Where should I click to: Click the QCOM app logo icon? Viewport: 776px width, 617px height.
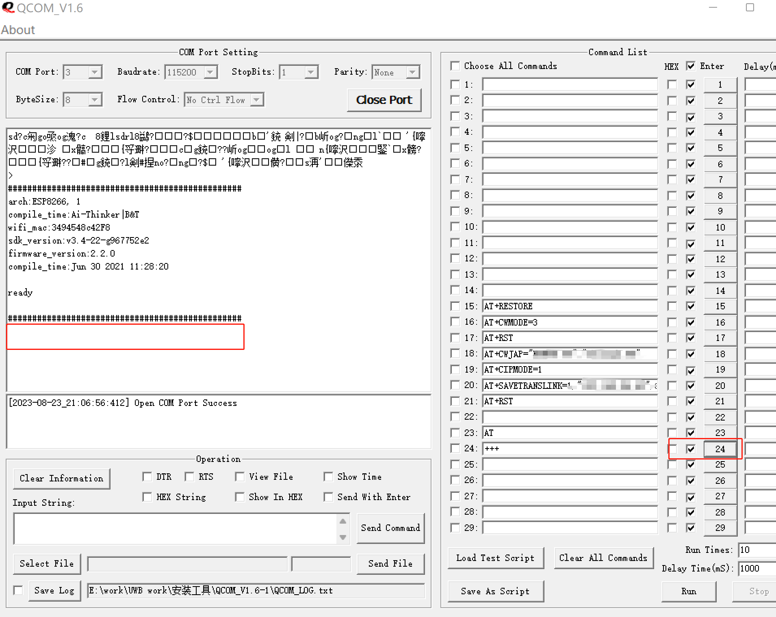pos(8,7)
